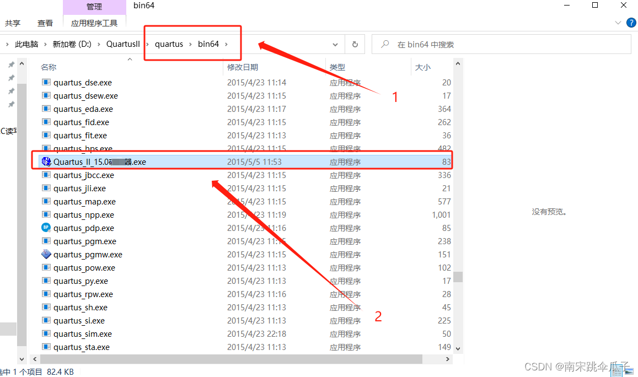Sort files by 类型 column header
Image resolution: width=638 pixels, height=377 pixels.
[337, 67]
